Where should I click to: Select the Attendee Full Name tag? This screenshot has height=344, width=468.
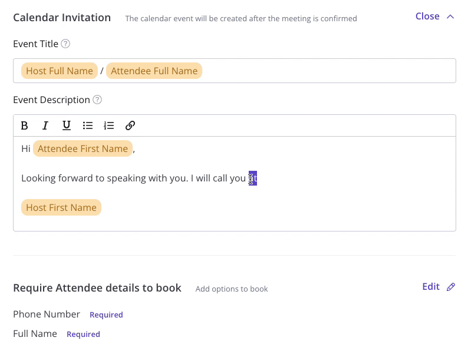pyautogui.click(x=154, y=71)
